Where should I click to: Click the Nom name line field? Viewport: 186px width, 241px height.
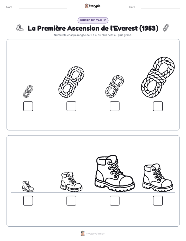pos(43,7)
